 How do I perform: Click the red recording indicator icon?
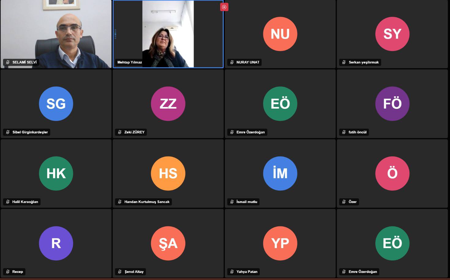pos(224,7)
